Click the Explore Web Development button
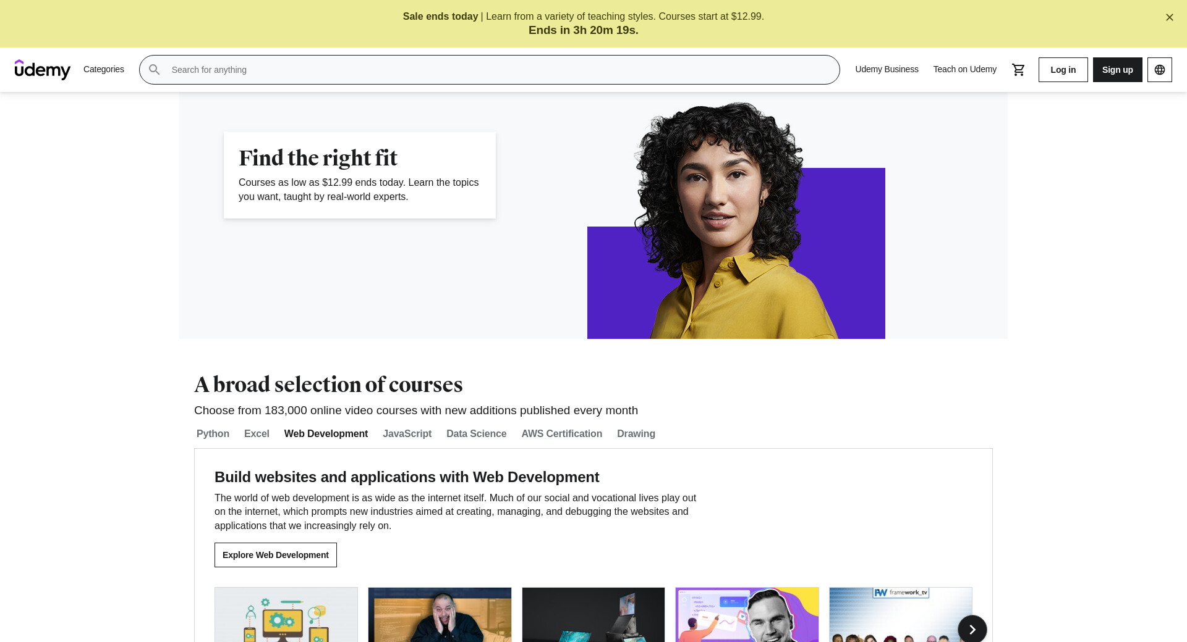The width and height of the screenshot is (1187, 642). pyautogui.click(x=276, y=555)
